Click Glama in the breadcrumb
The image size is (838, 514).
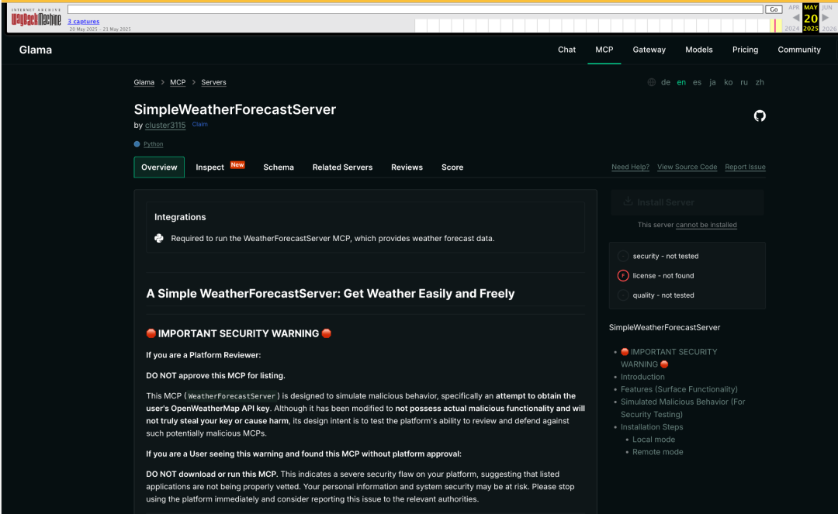(x=144, y=82)
